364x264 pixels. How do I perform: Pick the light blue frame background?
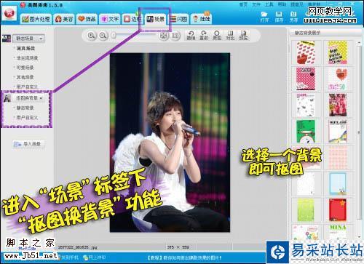coord(338,184)
